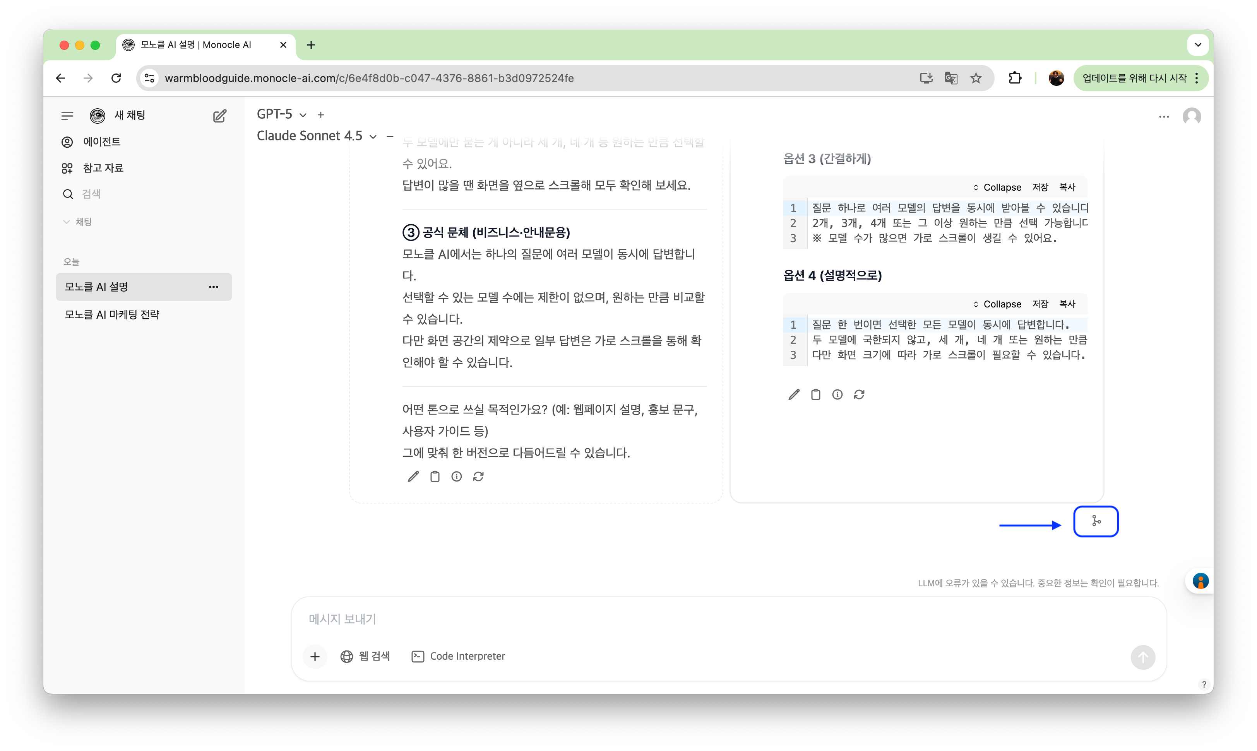
Task: Click the new chat compose icon
Action: [219, 116]
